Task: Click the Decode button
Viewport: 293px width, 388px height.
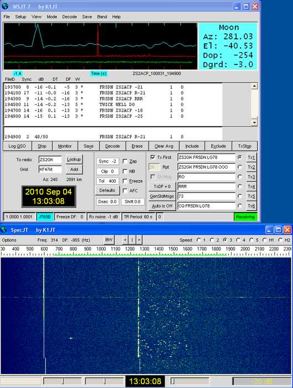Action: 112,146
